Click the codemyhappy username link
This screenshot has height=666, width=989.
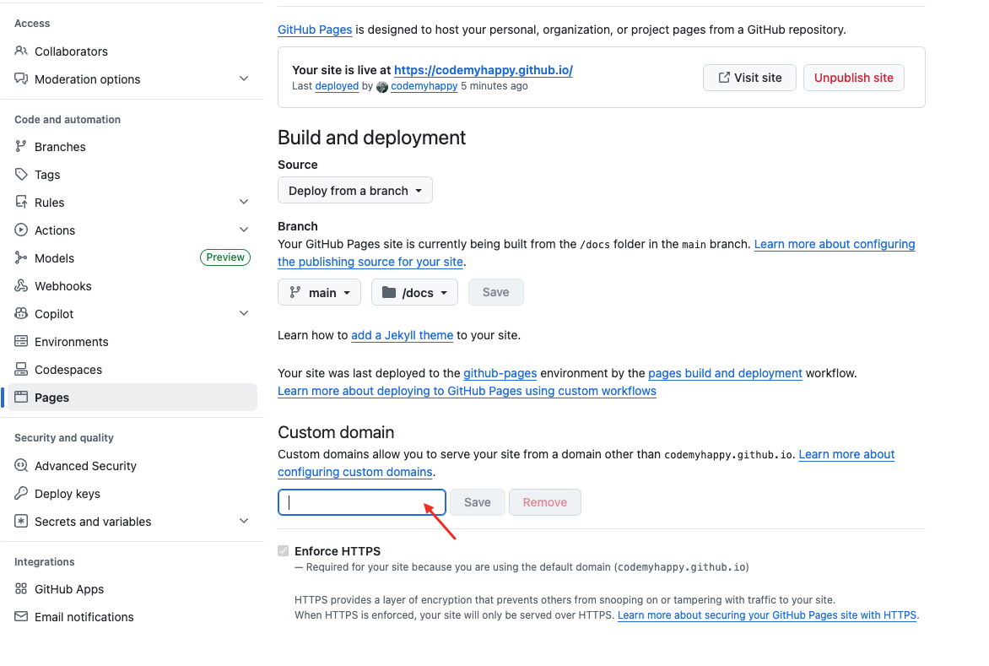424,86
